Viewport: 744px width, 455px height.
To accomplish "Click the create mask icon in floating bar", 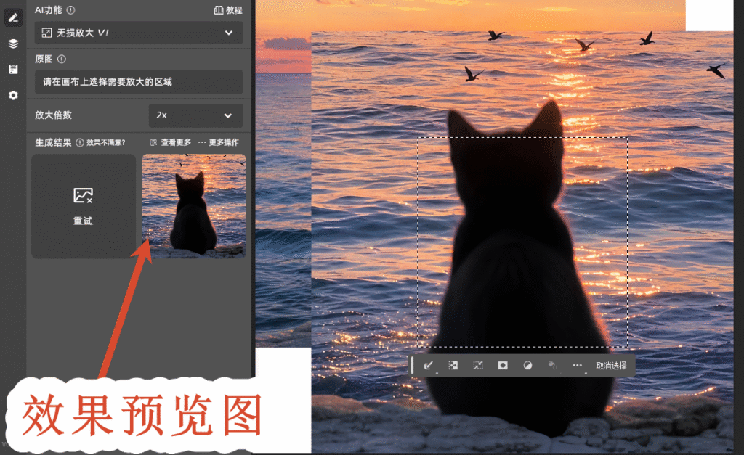I will coord(503,366).
